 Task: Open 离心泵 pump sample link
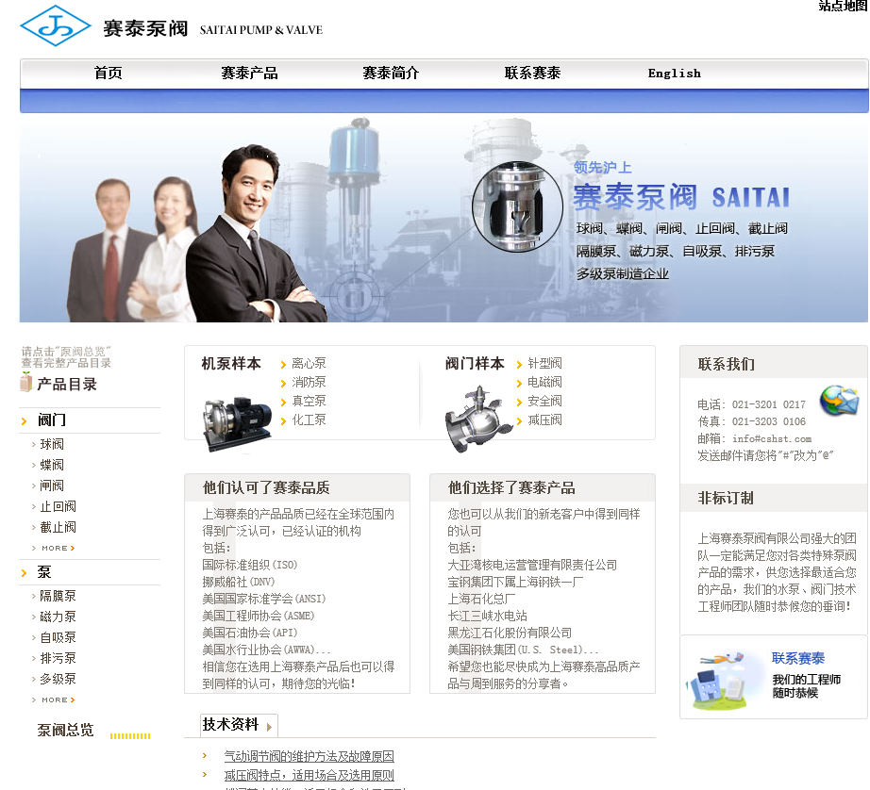pyautogui.click(x=310, y=363)
